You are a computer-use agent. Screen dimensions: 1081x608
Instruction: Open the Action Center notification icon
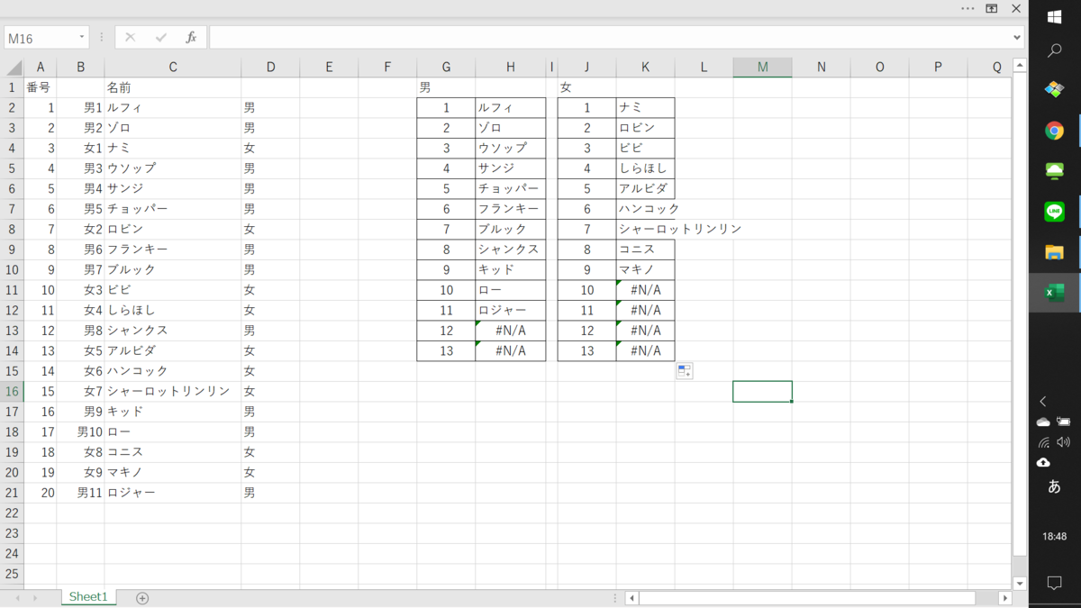(x=1054, y=584)
